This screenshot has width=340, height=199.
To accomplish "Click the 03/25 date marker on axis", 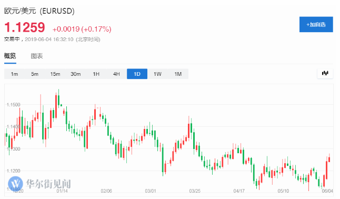I will (x=195, y=191).
